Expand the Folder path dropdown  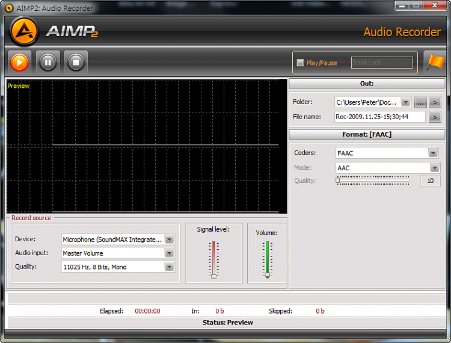click(405, 102)
